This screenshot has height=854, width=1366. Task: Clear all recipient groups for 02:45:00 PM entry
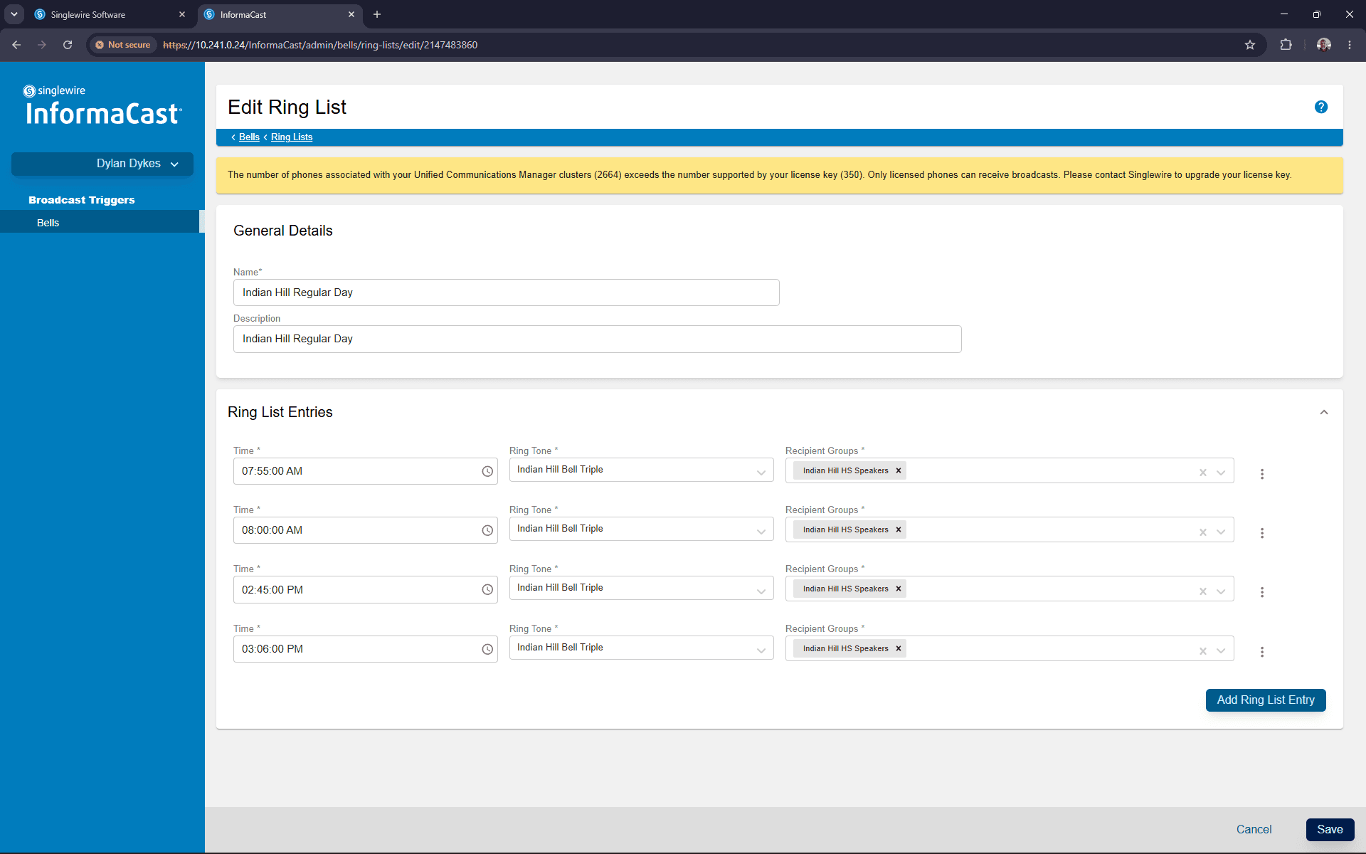tap(1203, 591)
